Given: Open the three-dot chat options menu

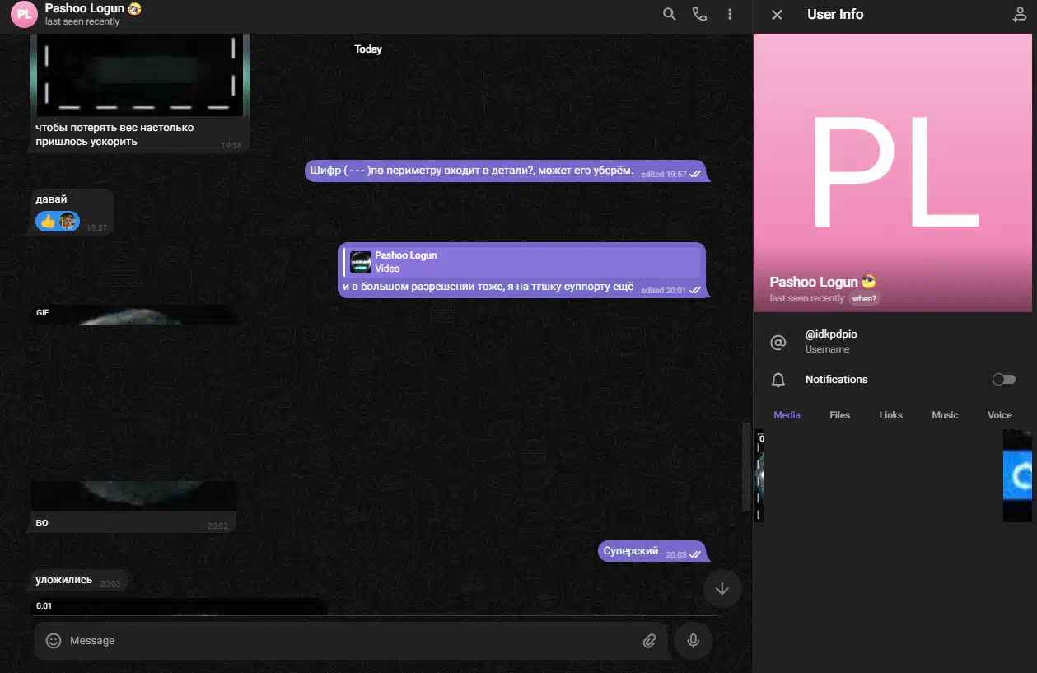Looking at the screenshot, I should coord(730,14).
